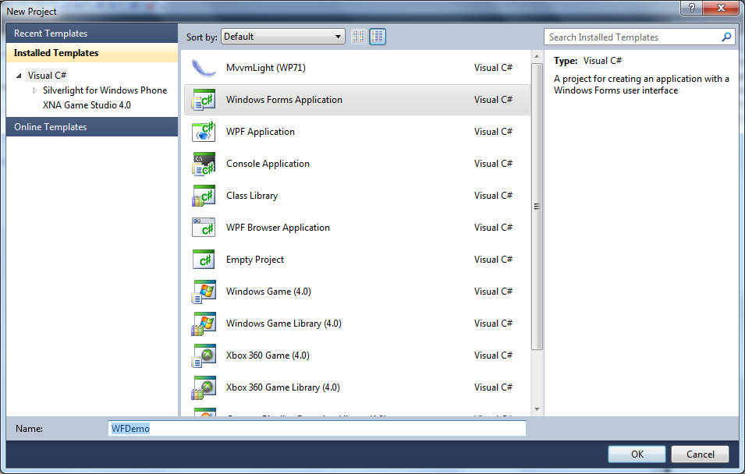Select Console Application template
The width and height of the screenshot is (745, 474).
point(357,164)
